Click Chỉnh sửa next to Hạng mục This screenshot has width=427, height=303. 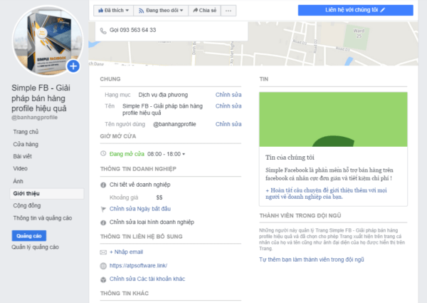point(228,95)
